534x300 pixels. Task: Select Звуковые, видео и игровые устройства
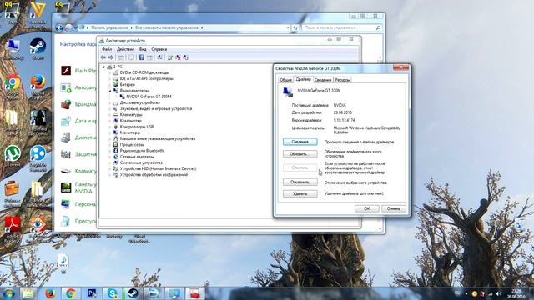156,109
